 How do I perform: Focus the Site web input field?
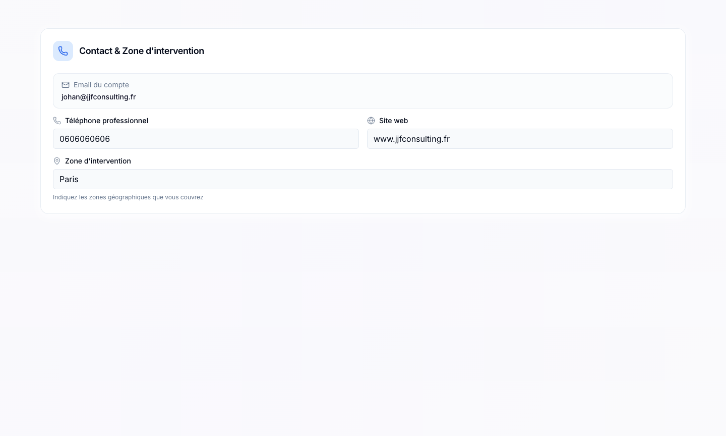(520, 139)
